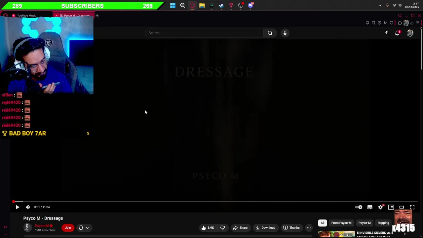423x238 pixels.
Task: Click the page vertical scrollbar
Action: (421, 49)
